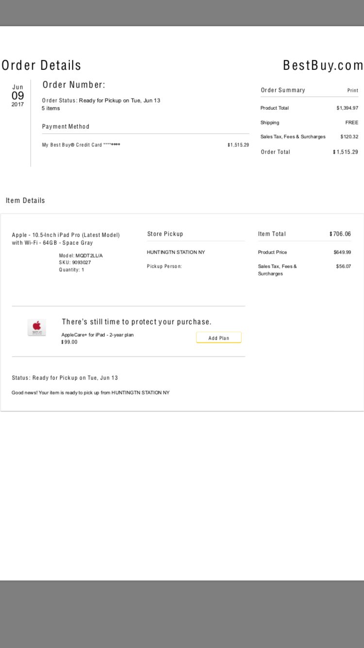
Task: Click the AppleCare+ for iPad 2-year plan text
Action: (x=98, y=335)
